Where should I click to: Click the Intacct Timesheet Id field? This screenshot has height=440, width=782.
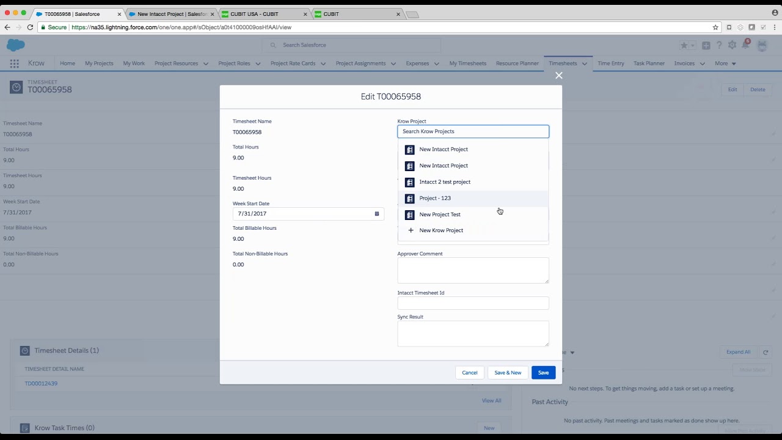click(x=473, y=303)
